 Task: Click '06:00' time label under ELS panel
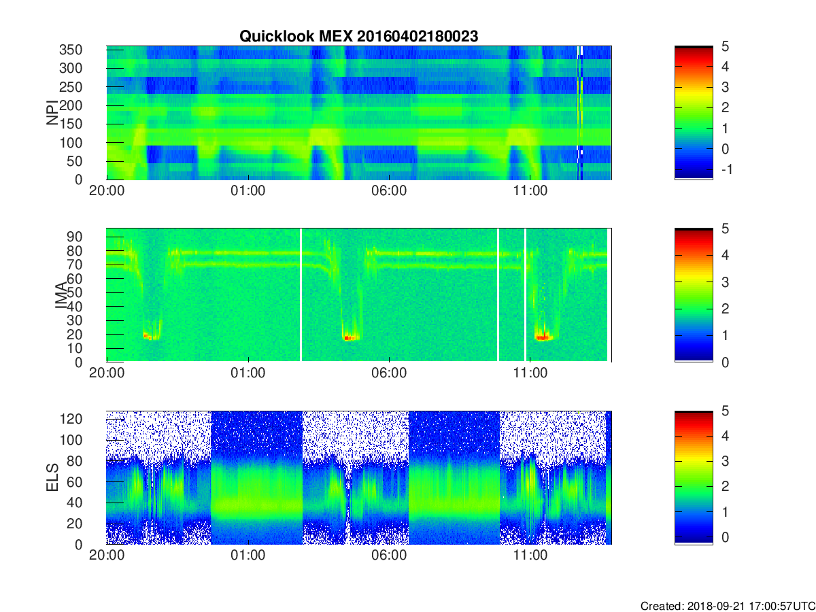(x=389, y=556)
